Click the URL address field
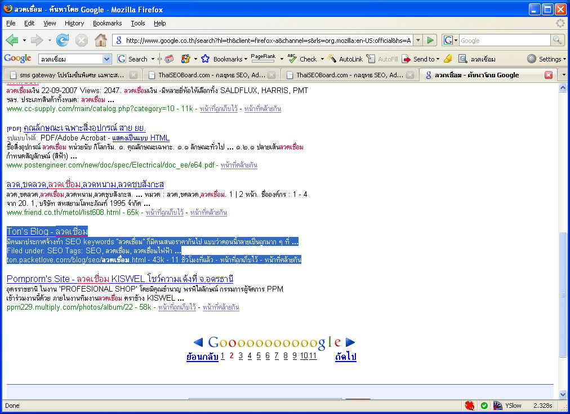 (x=268, y=41)
